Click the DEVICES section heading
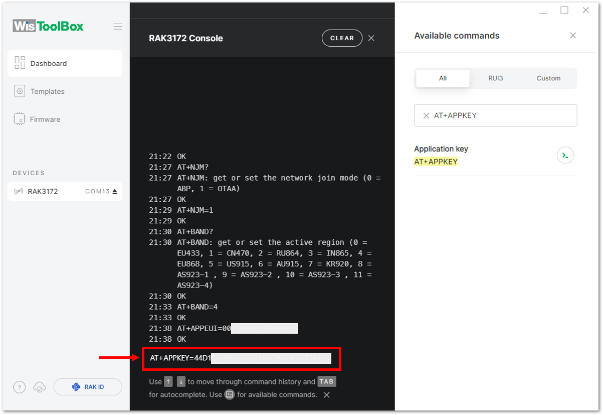The image size is (603, 415). pyautogui.click(x=29, y=173)
